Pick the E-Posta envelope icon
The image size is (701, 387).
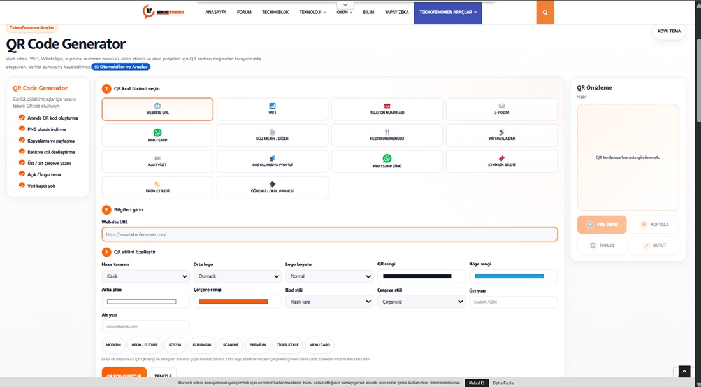click(x=502, y=106)
